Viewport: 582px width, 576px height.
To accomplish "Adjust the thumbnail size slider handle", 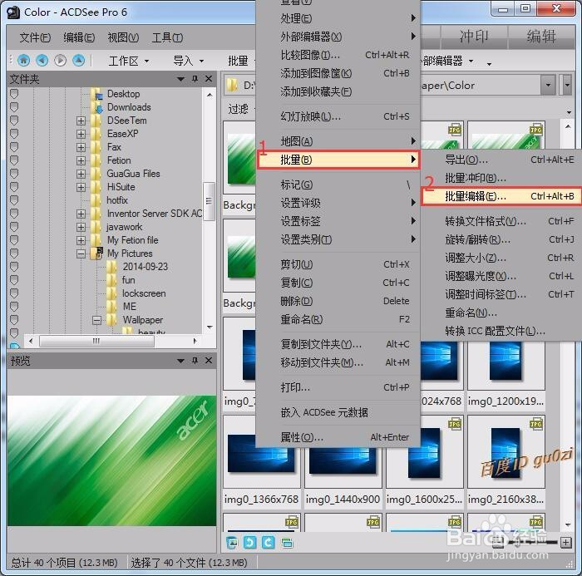I will (x=517, y=542).
